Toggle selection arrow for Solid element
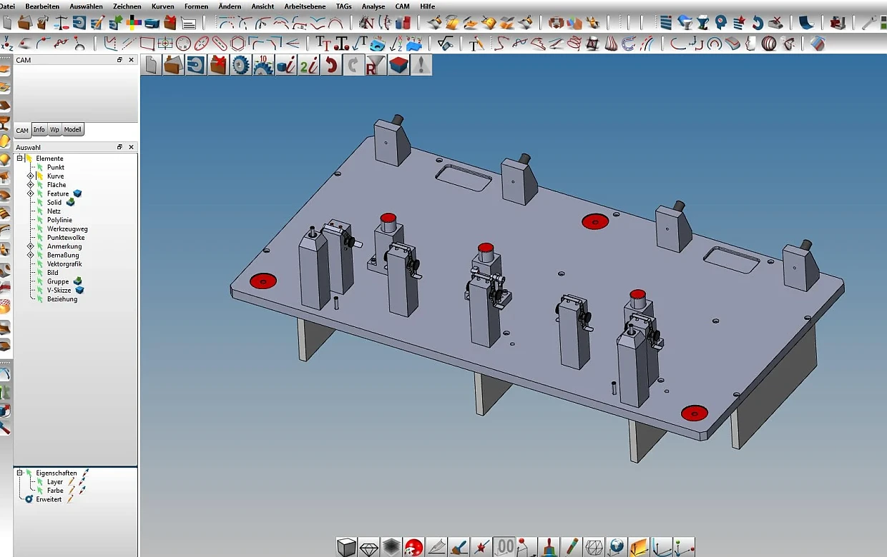 41,203
